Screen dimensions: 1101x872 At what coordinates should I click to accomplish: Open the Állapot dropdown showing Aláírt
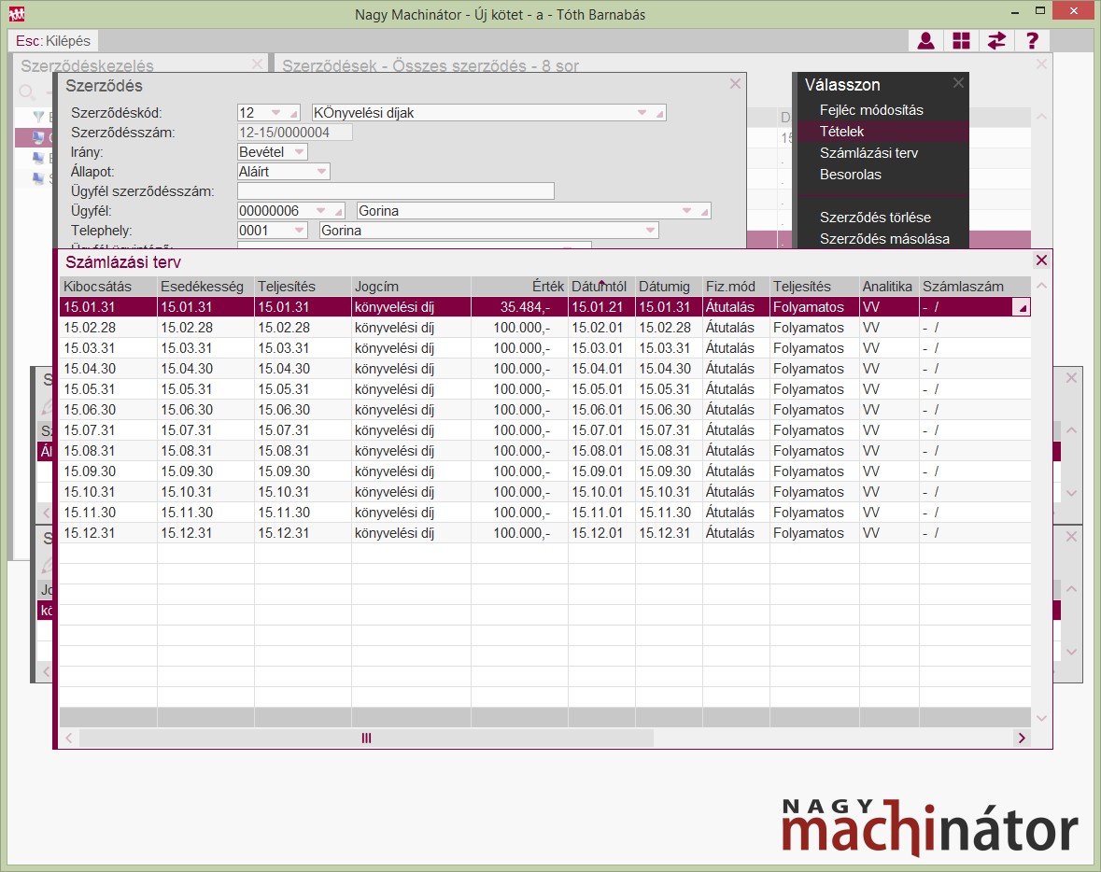point(321,172)
